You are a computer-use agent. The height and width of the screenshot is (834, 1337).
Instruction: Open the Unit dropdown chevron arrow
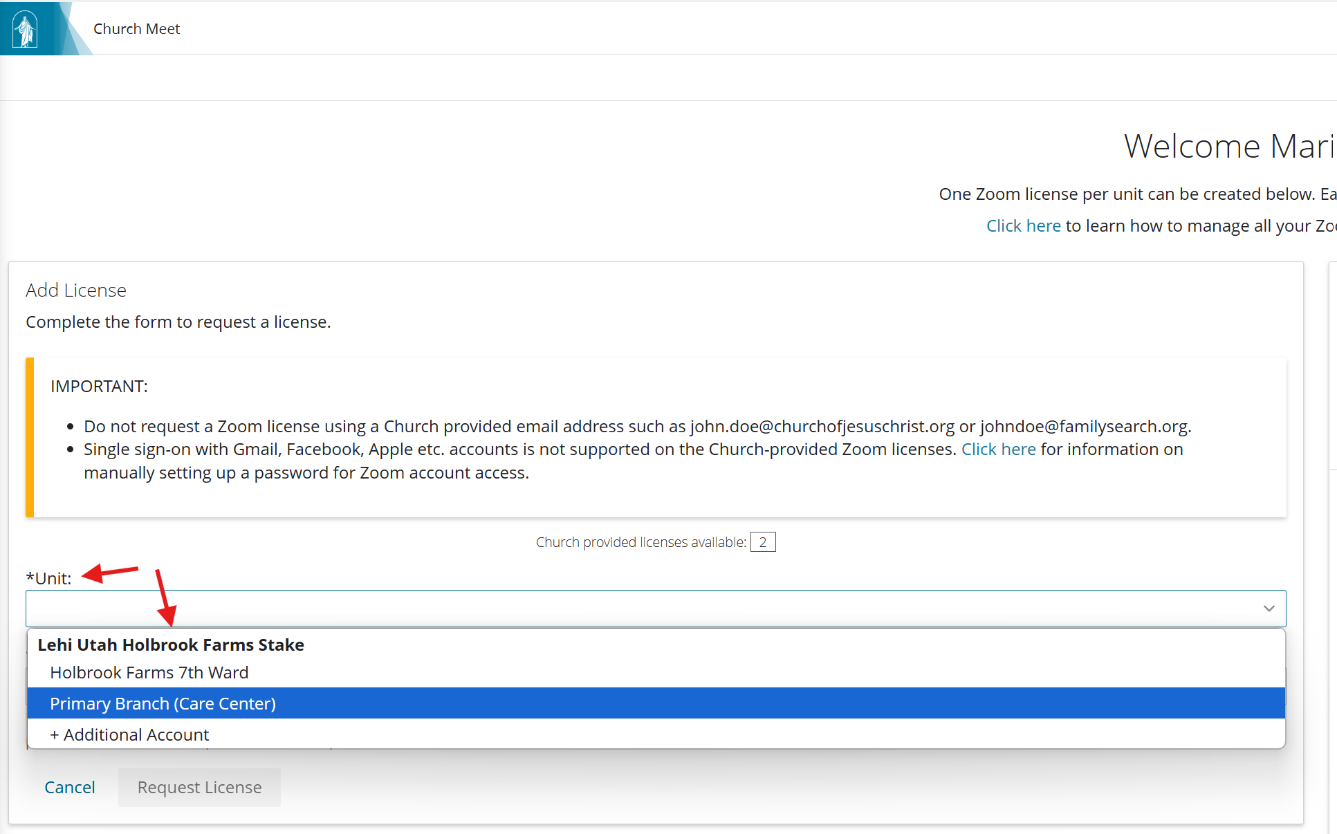1269,609
